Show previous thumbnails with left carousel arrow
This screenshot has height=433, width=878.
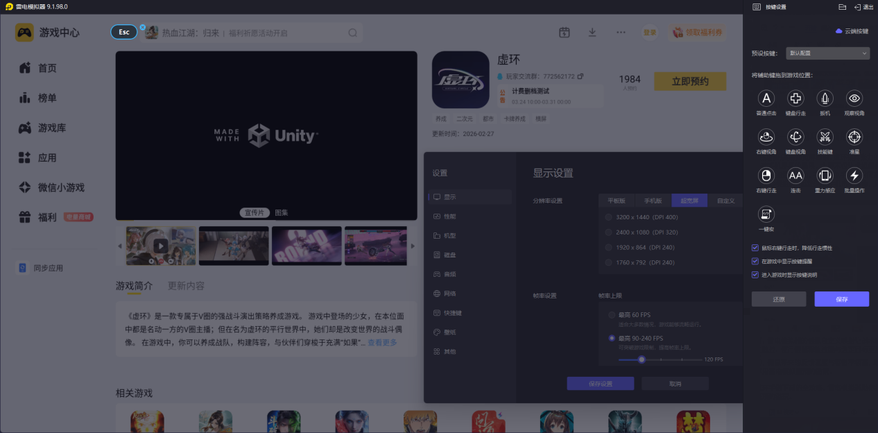pos(119,246)
